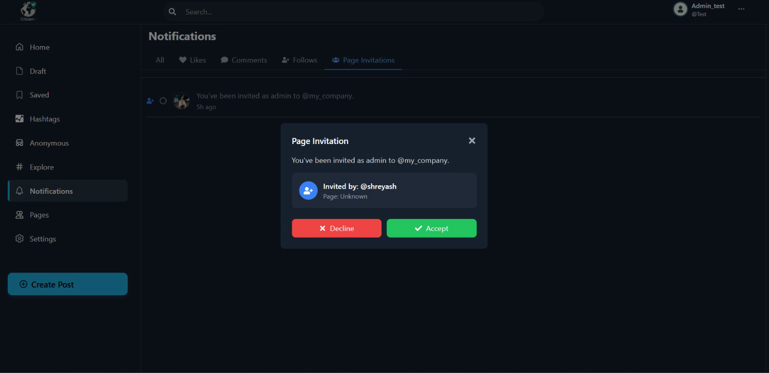Open the Admin_test profile avatar
The image size is (769, 373).
(x=680, y=9)
